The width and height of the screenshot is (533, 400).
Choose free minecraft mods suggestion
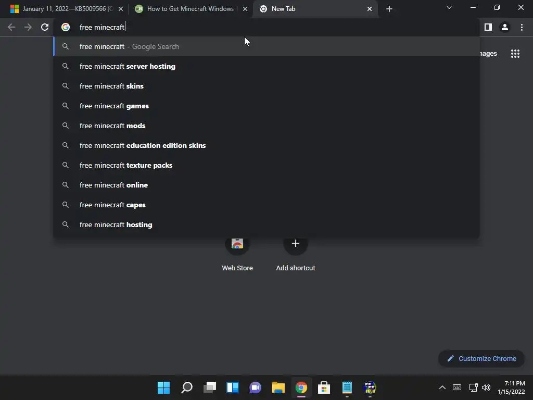pos(266,126)
